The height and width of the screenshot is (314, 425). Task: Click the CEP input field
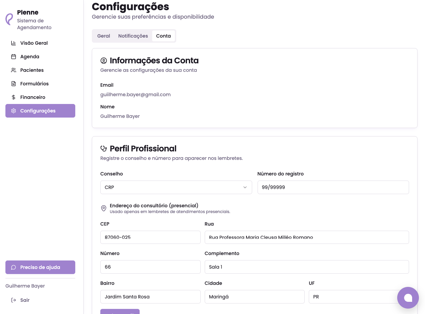(x=150, y=237)
